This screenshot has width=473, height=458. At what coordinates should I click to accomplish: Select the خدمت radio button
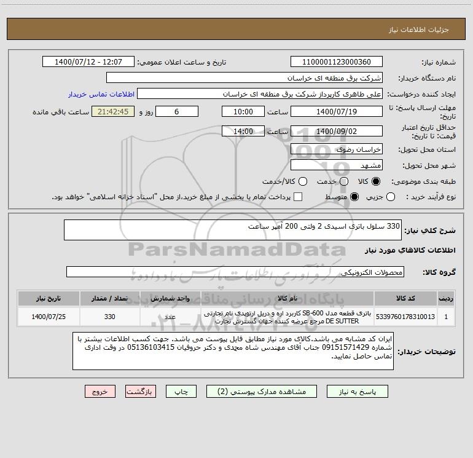click(344, 181)
